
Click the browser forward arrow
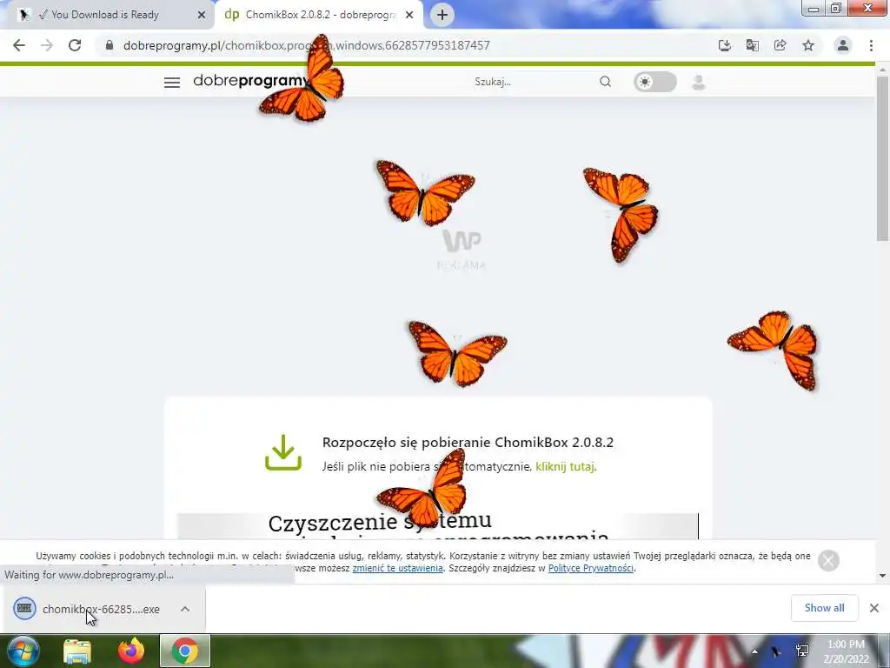(x=47, y=45)
